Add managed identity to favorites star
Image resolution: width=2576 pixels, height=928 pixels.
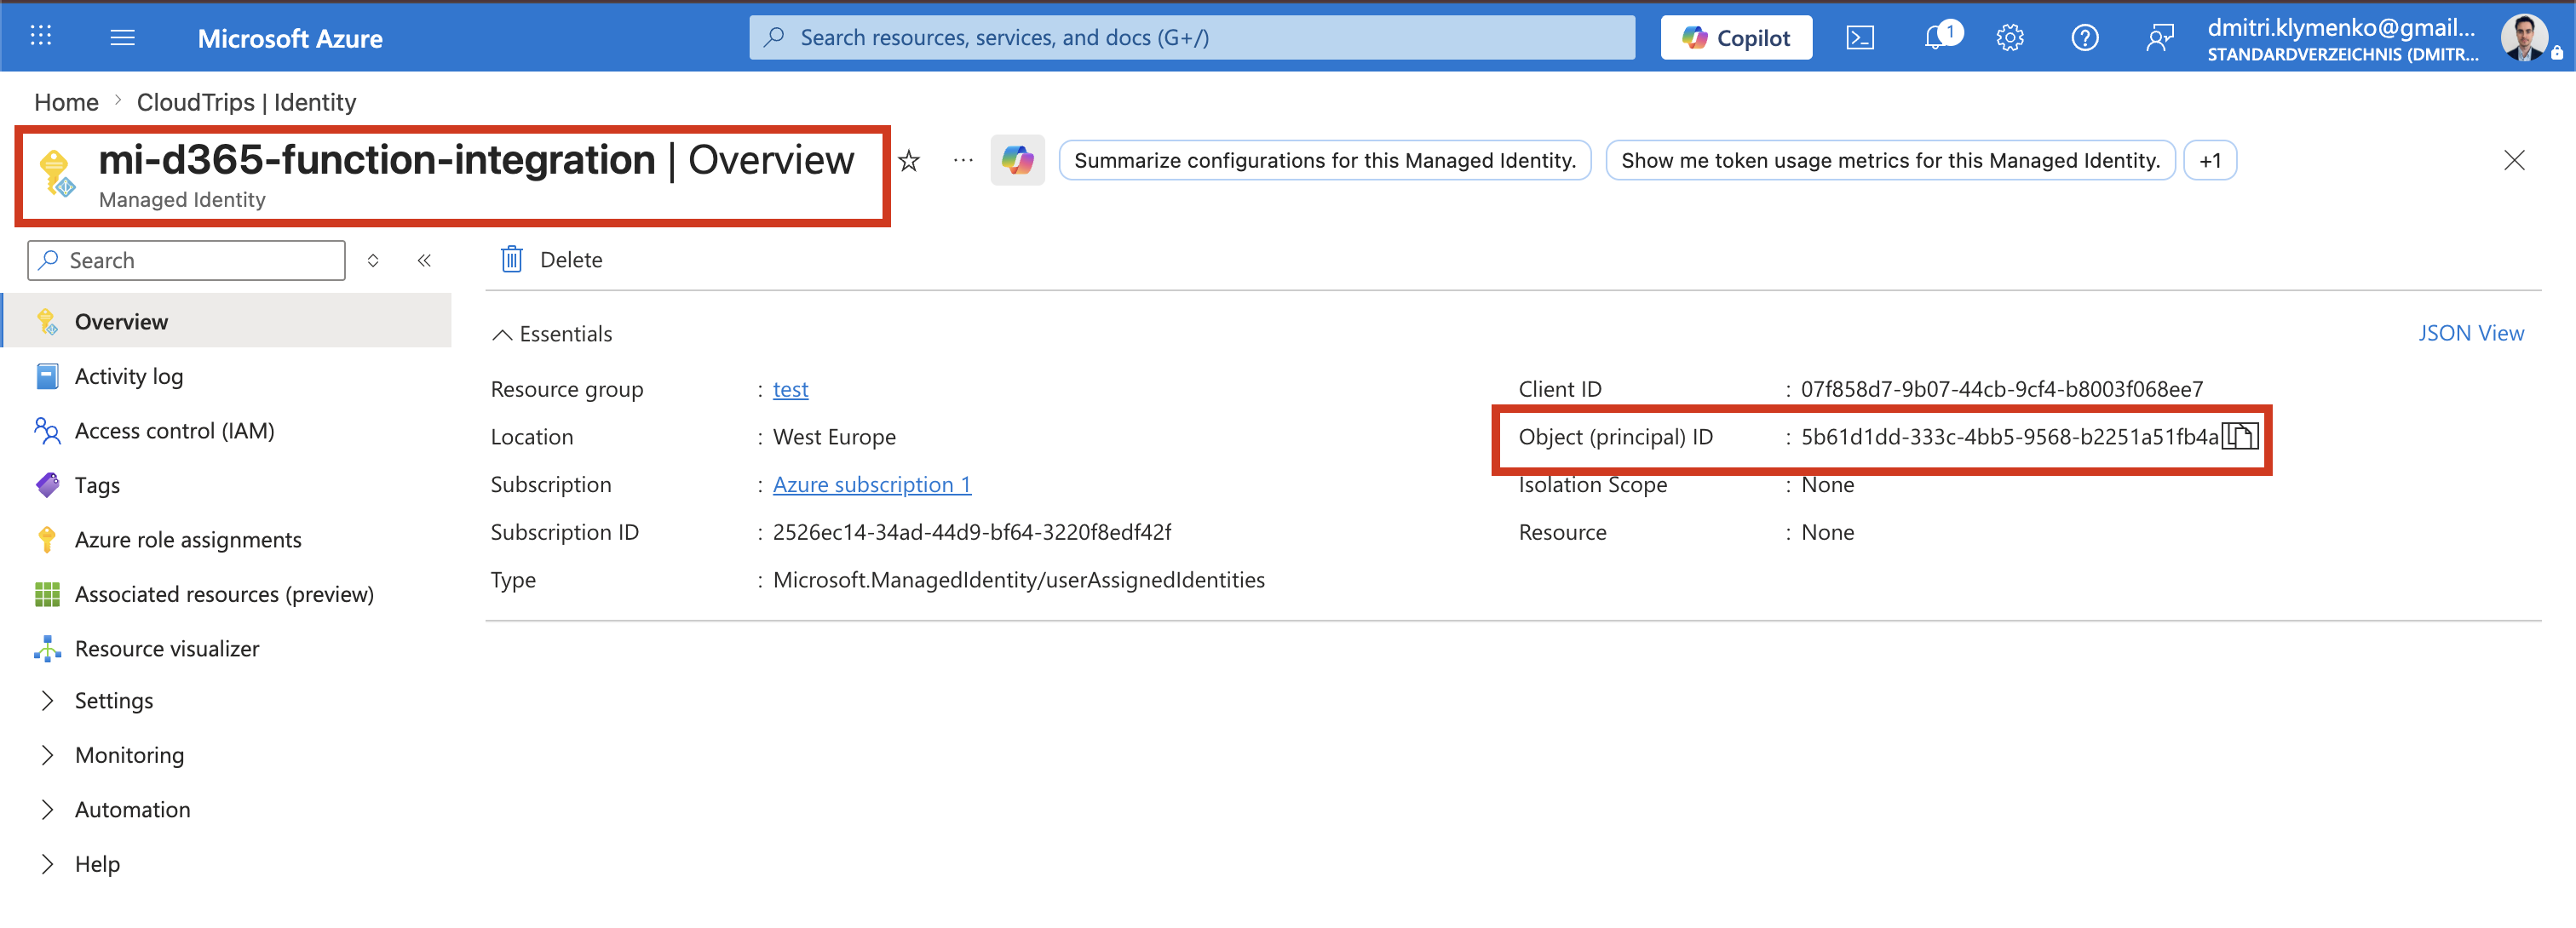[909, 161]
